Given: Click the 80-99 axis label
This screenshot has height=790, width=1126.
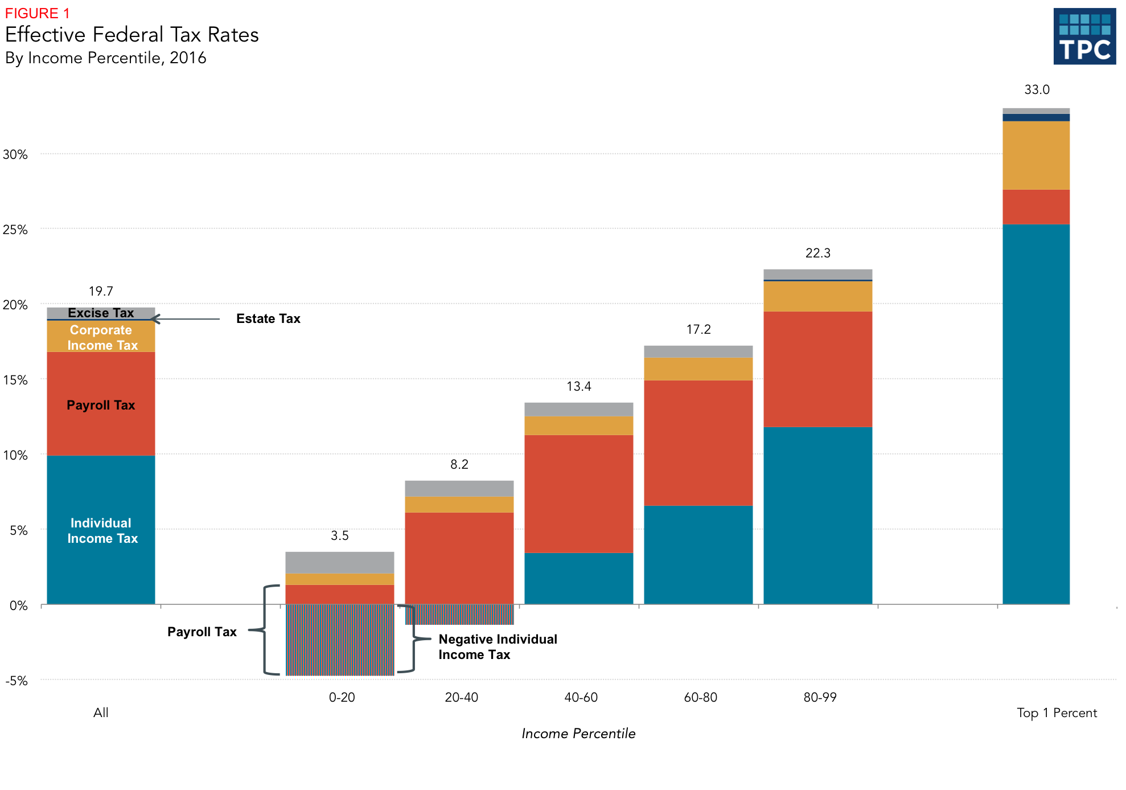Looking at the screenshot, I should pyautogui.click(x=820, y=697).
